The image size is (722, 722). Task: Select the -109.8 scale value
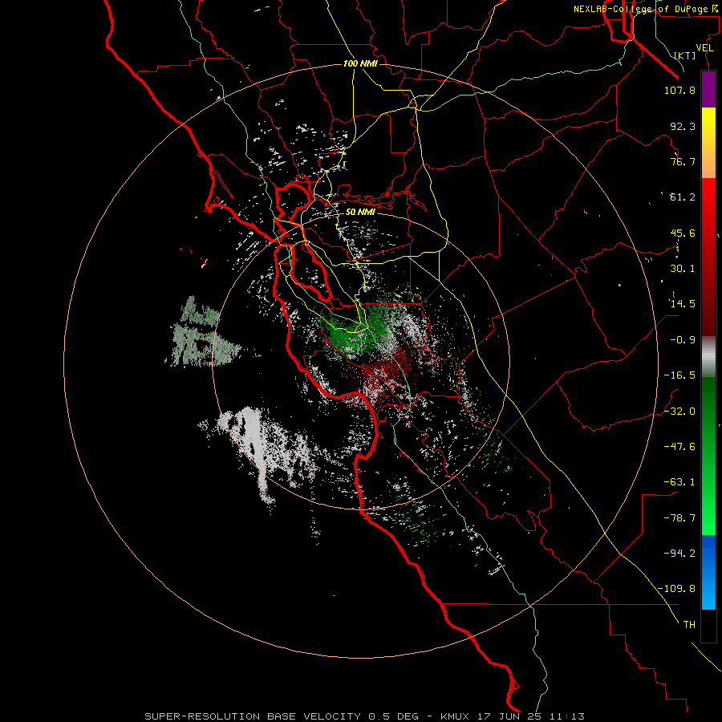[x=676, y=589]
